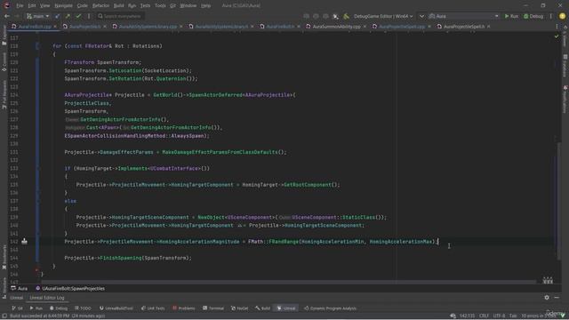Open Unreal panel settings gear
This screenshot has height=320, width=569.
pyautogui.click(x=547, y=298)
